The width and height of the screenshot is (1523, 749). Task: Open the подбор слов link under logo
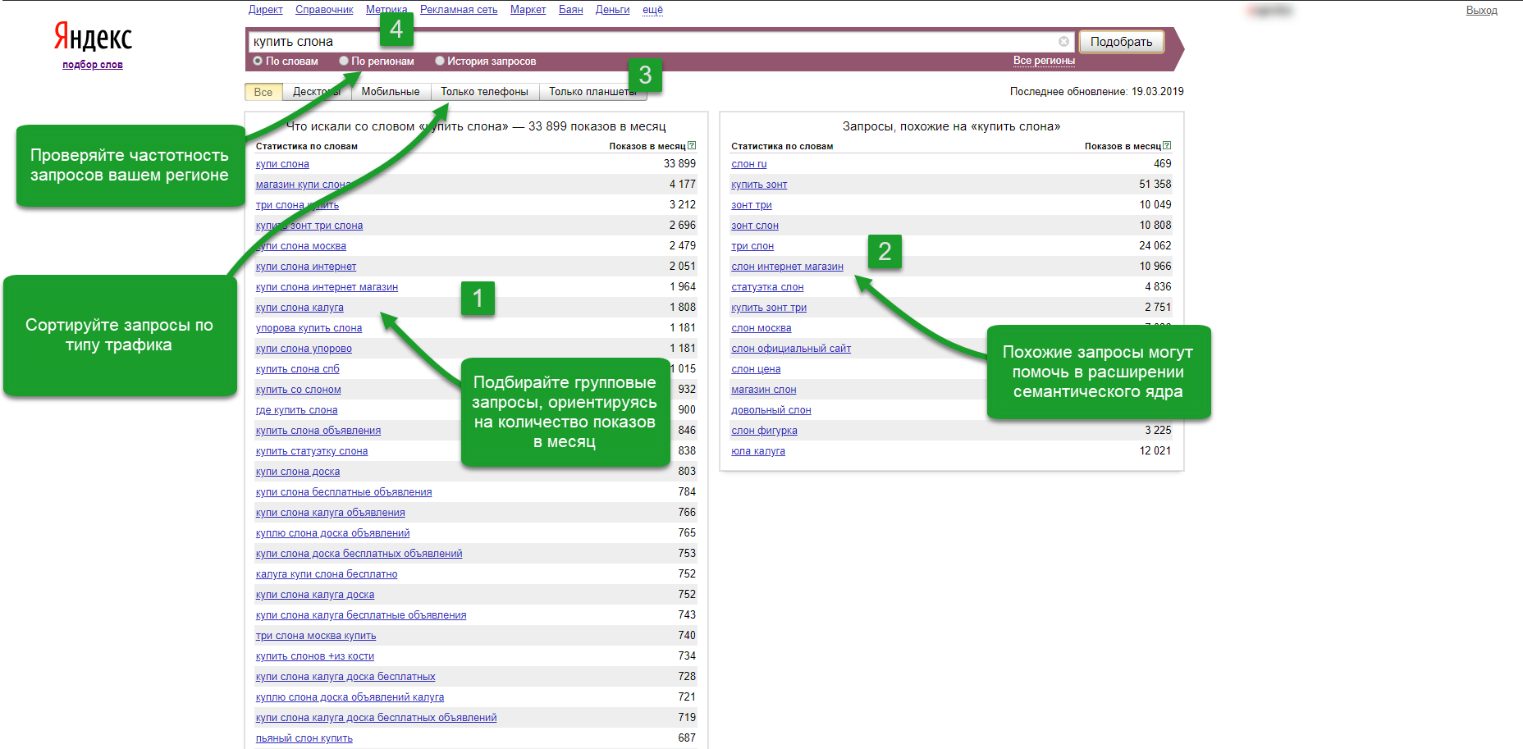pyautogui.click(x=93, y=65)
